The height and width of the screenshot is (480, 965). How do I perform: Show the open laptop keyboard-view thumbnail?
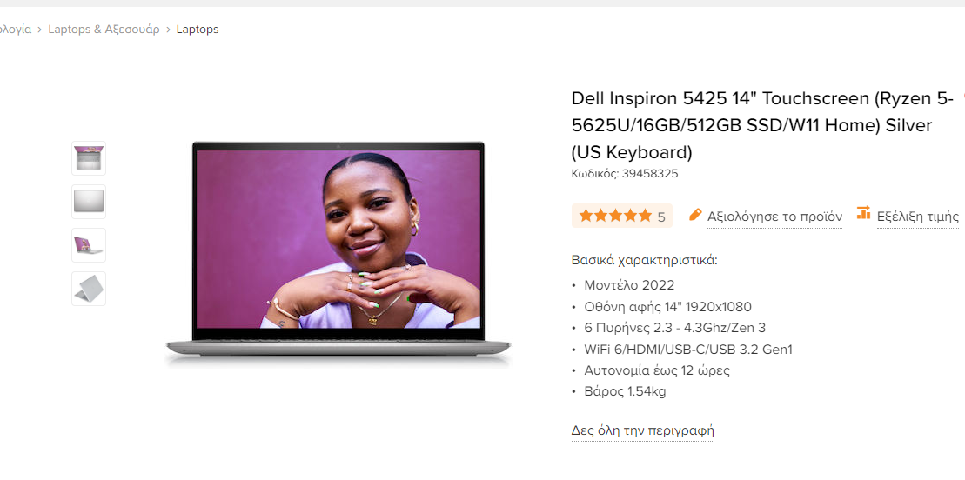(89, 158)
